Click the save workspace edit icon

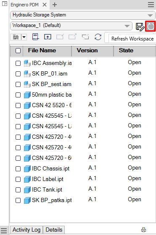click(140, 27)
